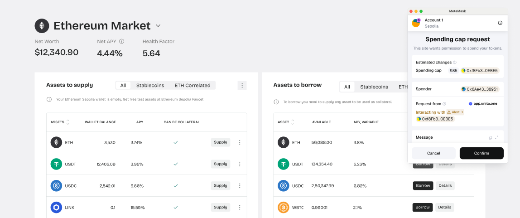Open the Ethereum Market dropdown chevron
520x218 pixels.
click(158, 26)
